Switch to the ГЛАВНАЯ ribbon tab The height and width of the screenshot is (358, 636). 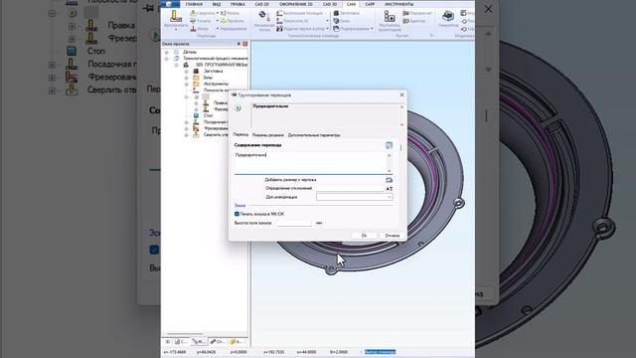pyautogui.click(x=194, y=4)
